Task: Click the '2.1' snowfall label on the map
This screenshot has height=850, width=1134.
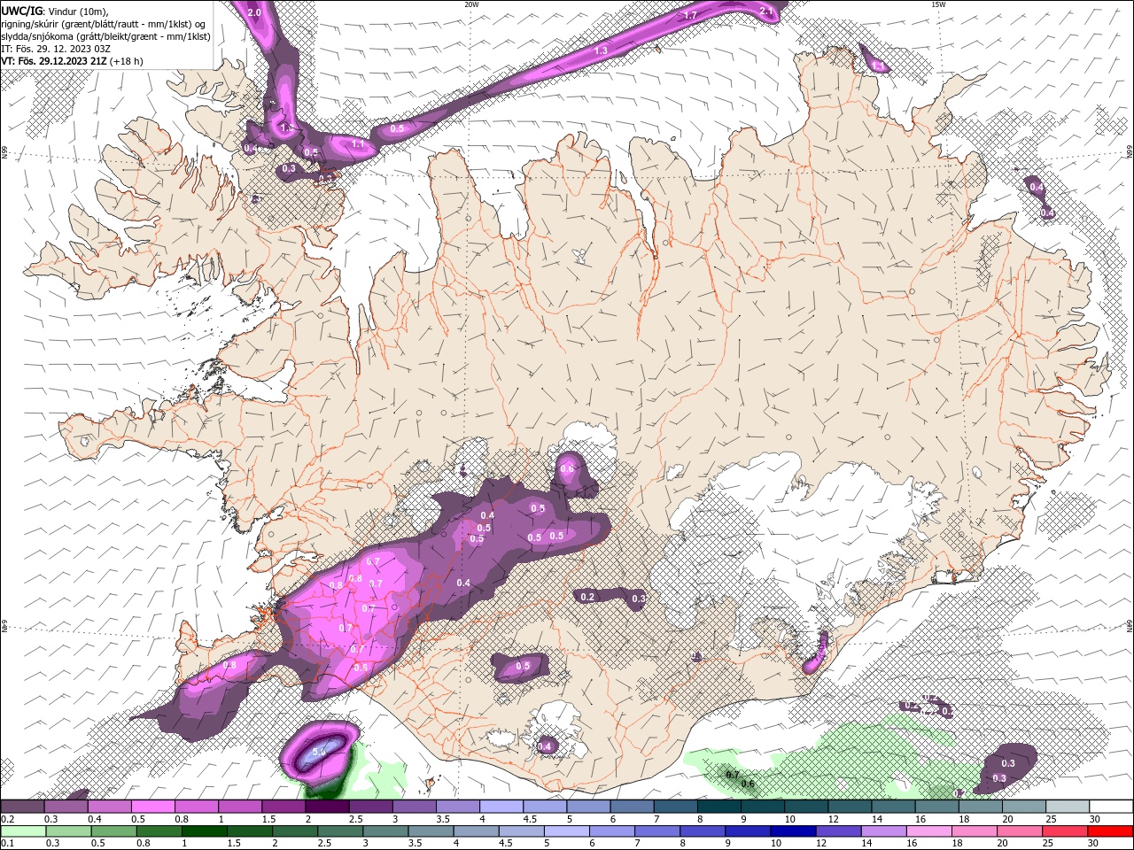Action: pos(767,11)
